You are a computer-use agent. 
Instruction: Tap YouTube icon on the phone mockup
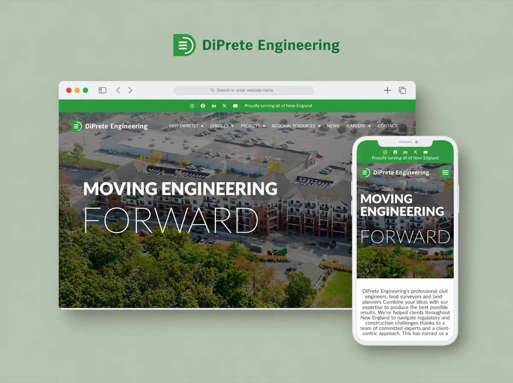(x=425, y=152)
